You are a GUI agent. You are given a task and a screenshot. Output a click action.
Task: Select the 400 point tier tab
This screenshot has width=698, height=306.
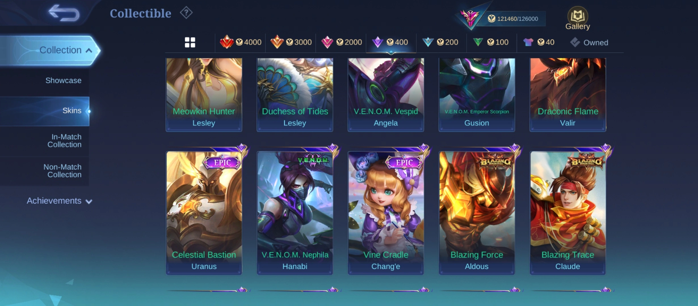(391, 42)
